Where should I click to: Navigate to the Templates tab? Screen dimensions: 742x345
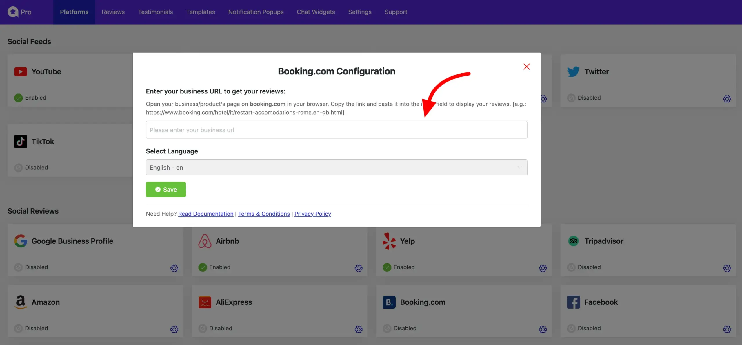click(x=200, y=12)
